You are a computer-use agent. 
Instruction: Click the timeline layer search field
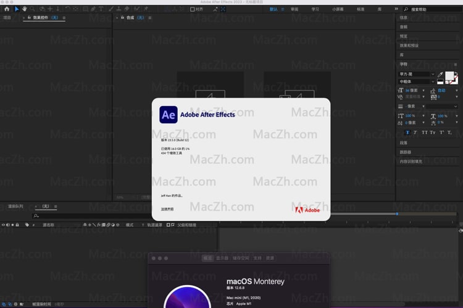91,216
